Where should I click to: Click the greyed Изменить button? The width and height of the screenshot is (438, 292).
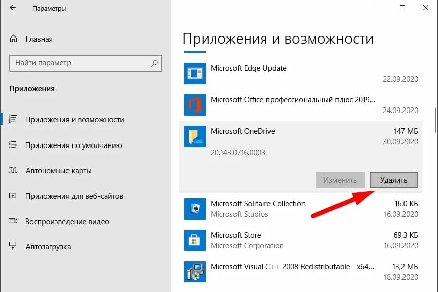click(x=340, y=180)
